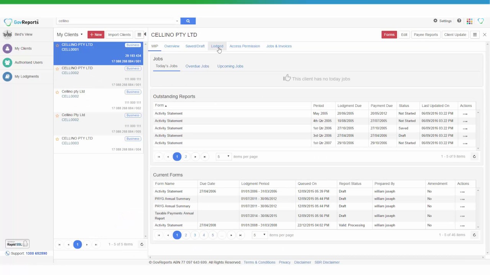Image resolution: width=490 pixels, height=275 pixels.
Task: Show Upcoming Jobs
Action: point(230,66)
